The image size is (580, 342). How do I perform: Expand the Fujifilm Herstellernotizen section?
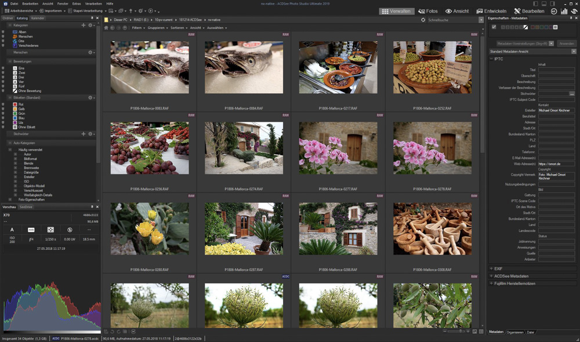(491, 283)
